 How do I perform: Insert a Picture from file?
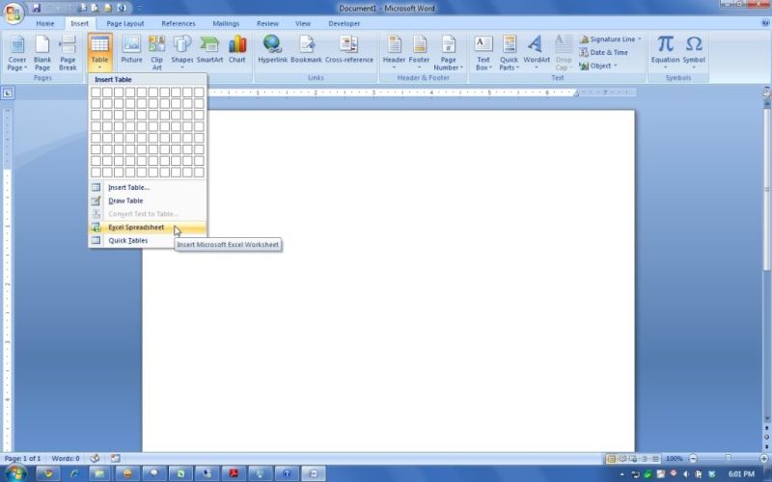tap(131, 49)
